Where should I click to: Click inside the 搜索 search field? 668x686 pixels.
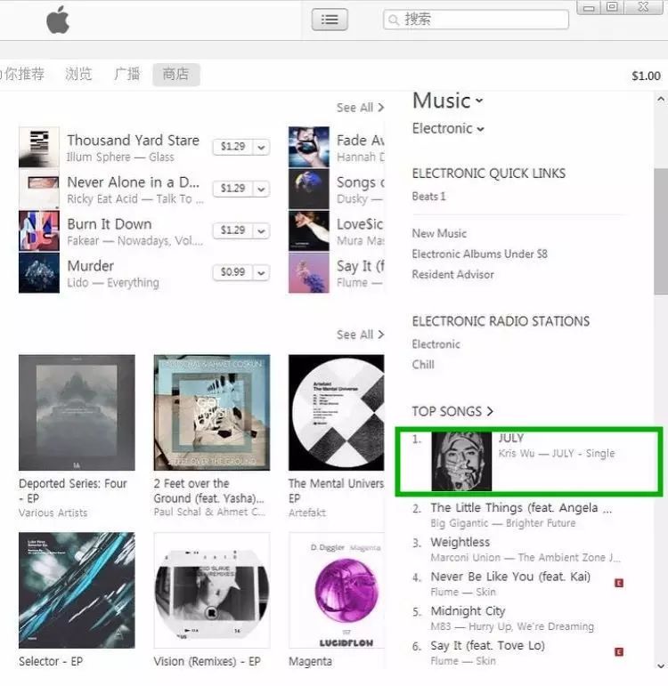pos(477,20)
